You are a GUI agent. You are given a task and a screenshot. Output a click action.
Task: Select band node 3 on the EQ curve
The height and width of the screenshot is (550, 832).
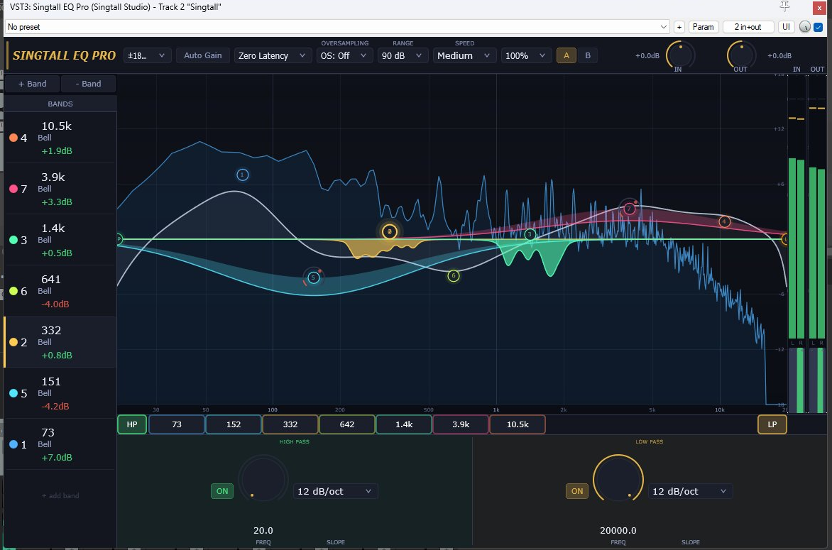[x=530, y=234]
